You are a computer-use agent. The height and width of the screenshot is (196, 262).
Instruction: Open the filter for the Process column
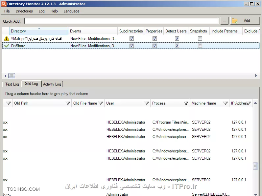(186, 103)
